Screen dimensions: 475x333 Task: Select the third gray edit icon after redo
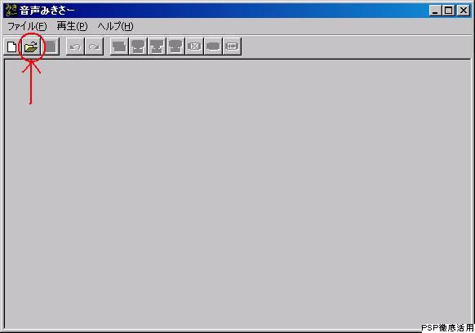[157, 47]
